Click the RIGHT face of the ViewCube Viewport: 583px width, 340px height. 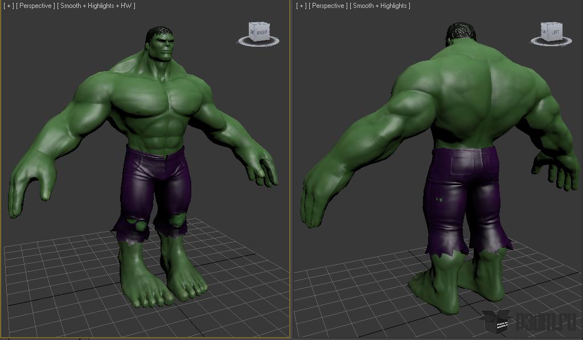click(x=261, y=34)
